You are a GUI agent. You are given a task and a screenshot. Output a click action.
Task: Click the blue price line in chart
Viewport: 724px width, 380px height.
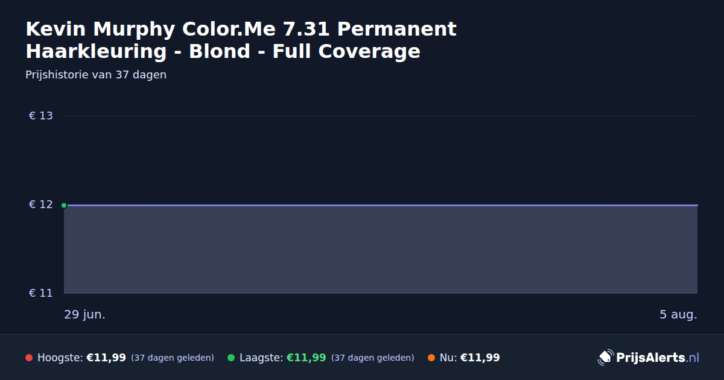pyautogui.click(x=381, y=205)
